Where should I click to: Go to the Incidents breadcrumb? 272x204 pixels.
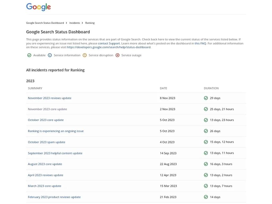click(75, 23)
